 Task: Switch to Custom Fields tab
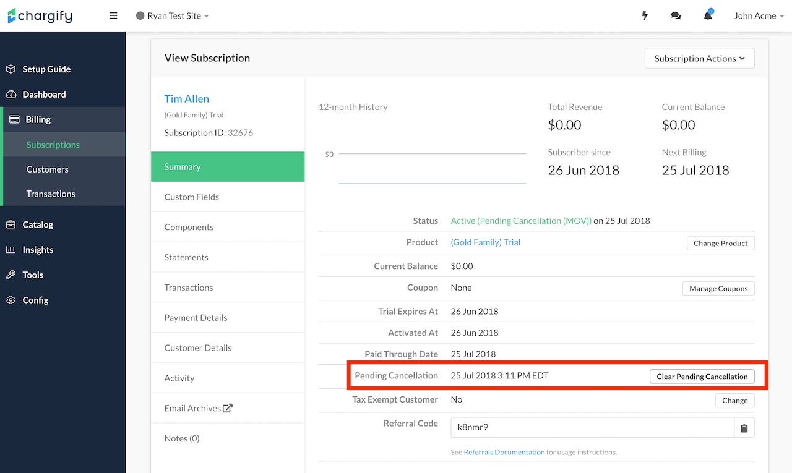tap(228, 197)
